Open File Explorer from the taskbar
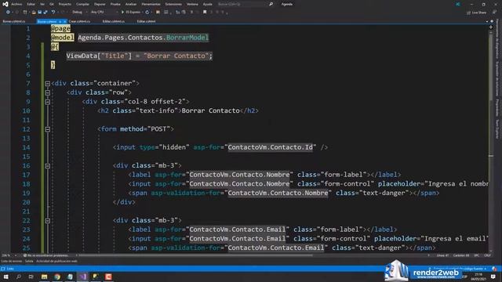The width and height of the screenshot is (502, 282). click(44, 277)
